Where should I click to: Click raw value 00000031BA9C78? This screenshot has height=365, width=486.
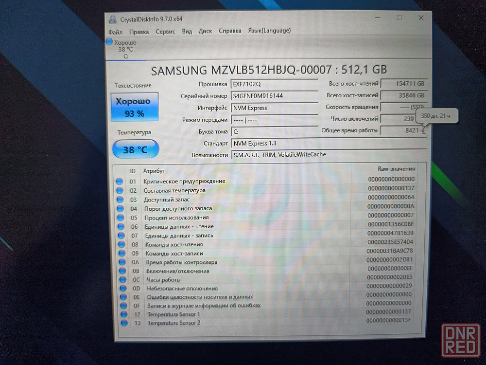click(x=390, y=251)
